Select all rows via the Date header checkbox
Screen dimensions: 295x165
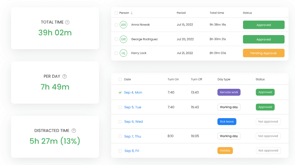[120, 79]
